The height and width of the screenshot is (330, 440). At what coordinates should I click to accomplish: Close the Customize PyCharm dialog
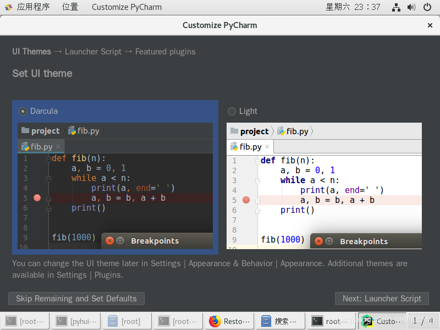[x=430, y=25]
